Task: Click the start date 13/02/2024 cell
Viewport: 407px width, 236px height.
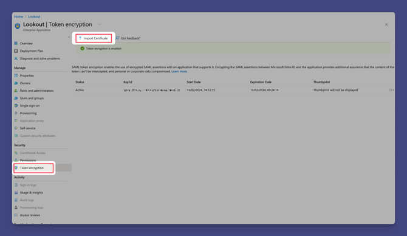Action: tap(200, 90)
